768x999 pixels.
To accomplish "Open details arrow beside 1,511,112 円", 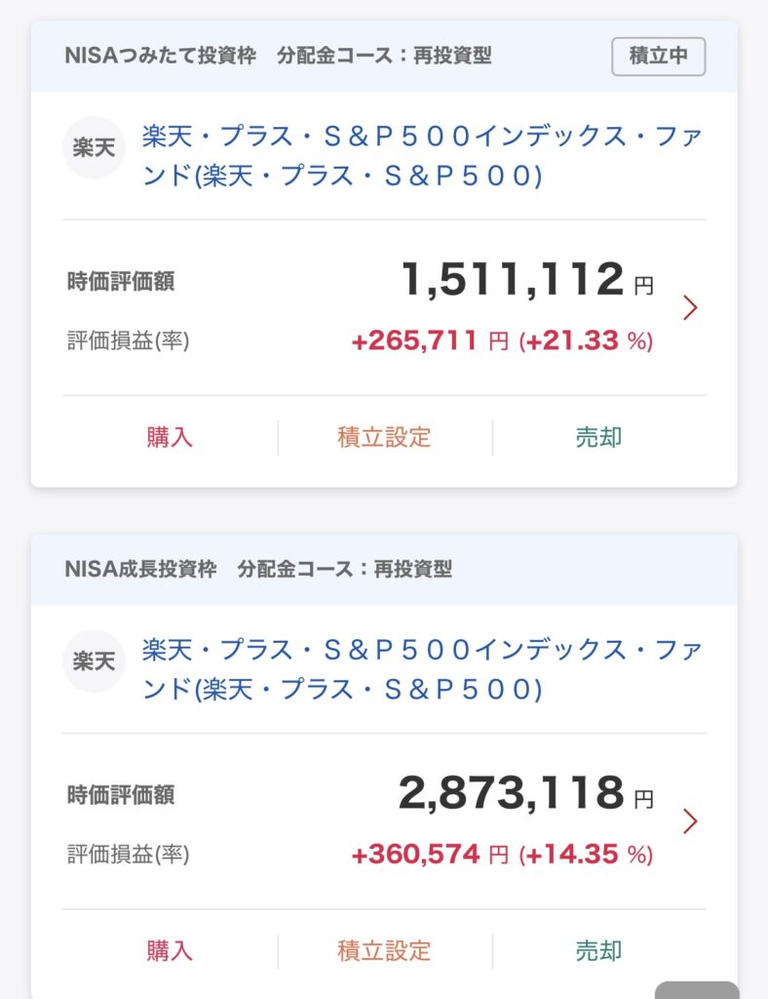I will click(690, 308).
